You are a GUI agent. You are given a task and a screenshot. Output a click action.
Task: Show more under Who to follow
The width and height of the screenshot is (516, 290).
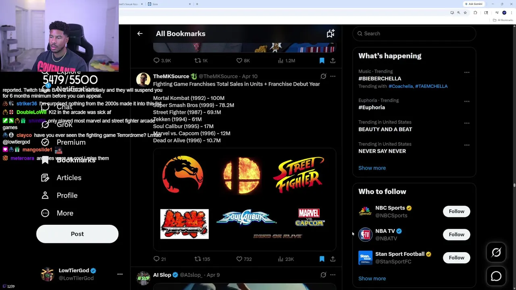[372, 279]
